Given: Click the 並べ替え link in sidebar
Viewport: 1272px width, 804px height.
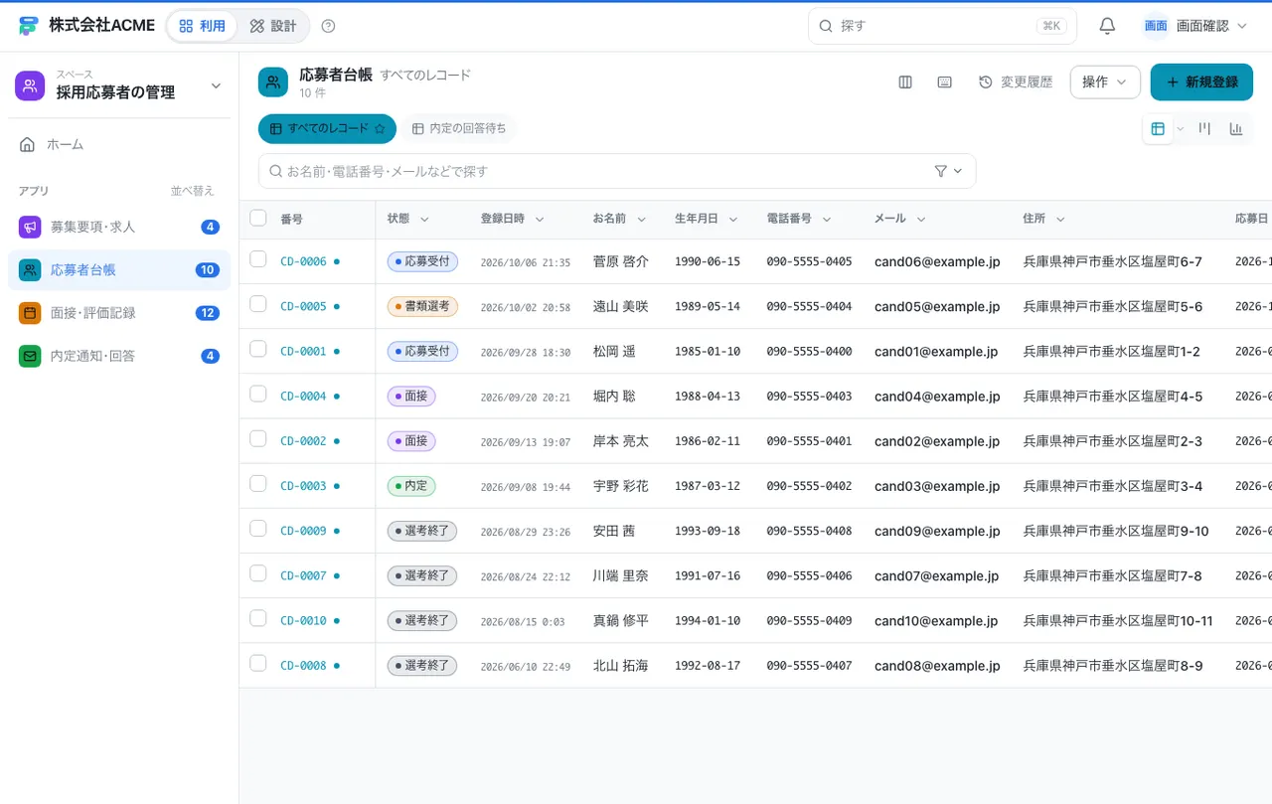Looking at the screenshot, I should (192, 191).
